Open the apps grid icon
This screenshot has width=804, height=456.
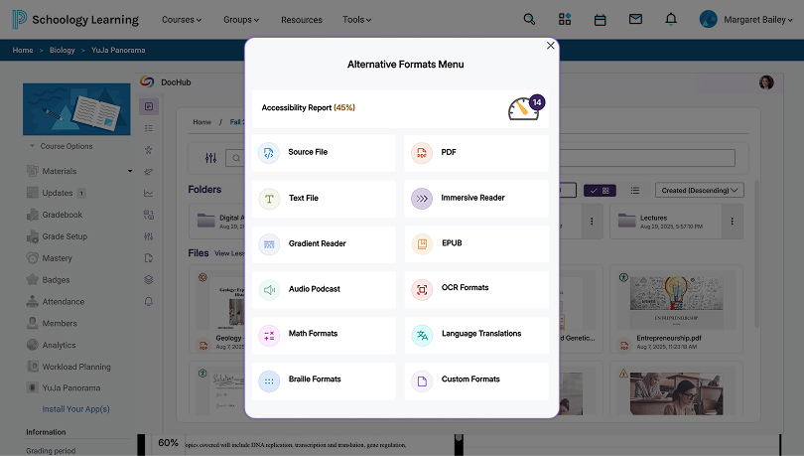point(565,20)
